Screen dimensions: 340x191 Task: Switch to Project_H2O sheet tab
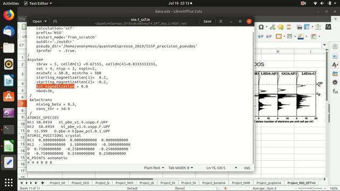point(80,183)
